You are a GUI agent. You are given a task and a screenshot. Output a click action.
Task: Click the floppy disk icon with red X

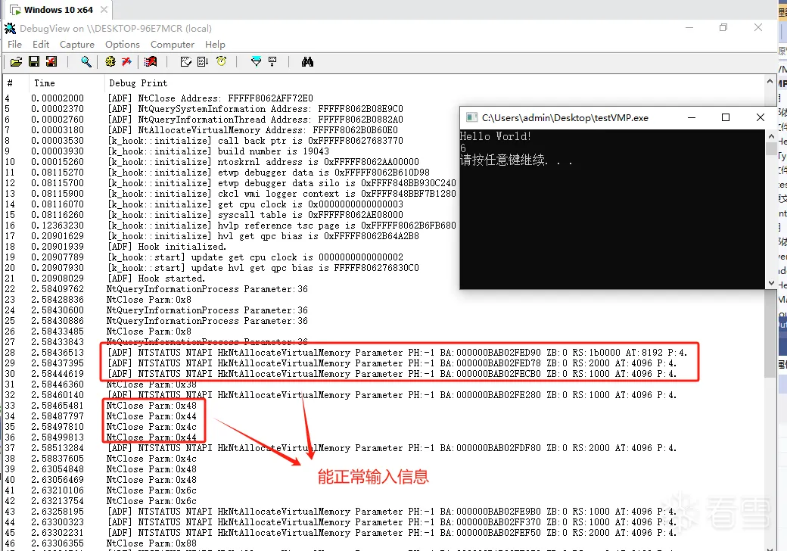(51, 62)
